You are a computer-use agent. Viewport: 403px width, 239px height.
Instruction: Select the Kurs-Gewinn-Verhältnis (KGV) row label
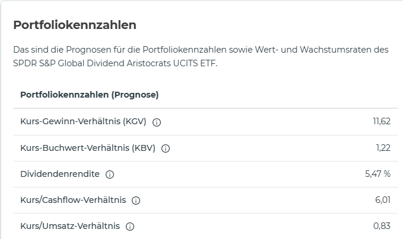(83, 122)
